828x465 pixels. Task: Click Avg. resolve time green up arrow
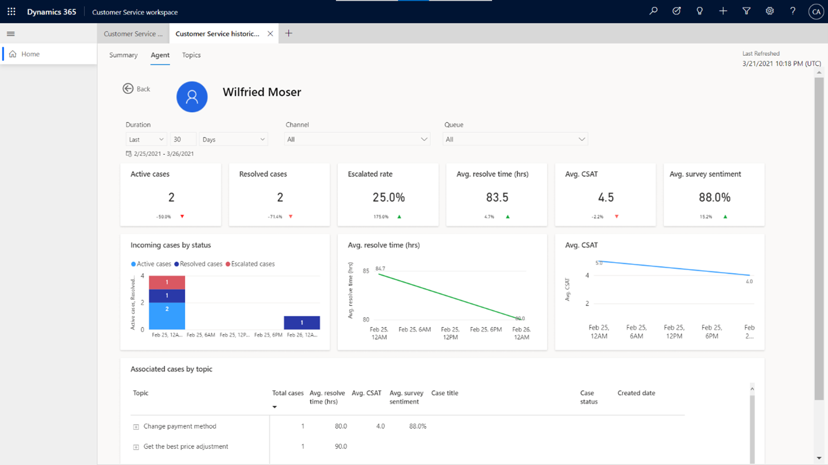507,216
